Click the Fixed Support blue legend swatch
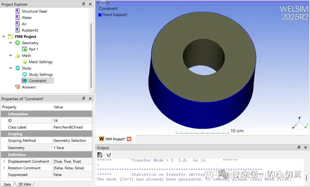Viewport: 310px width, 187px height. 100,15
